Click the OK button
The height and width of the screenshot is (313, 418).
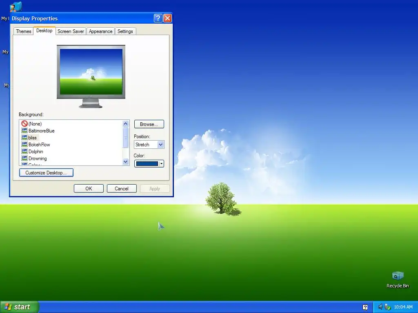point(89,188)
